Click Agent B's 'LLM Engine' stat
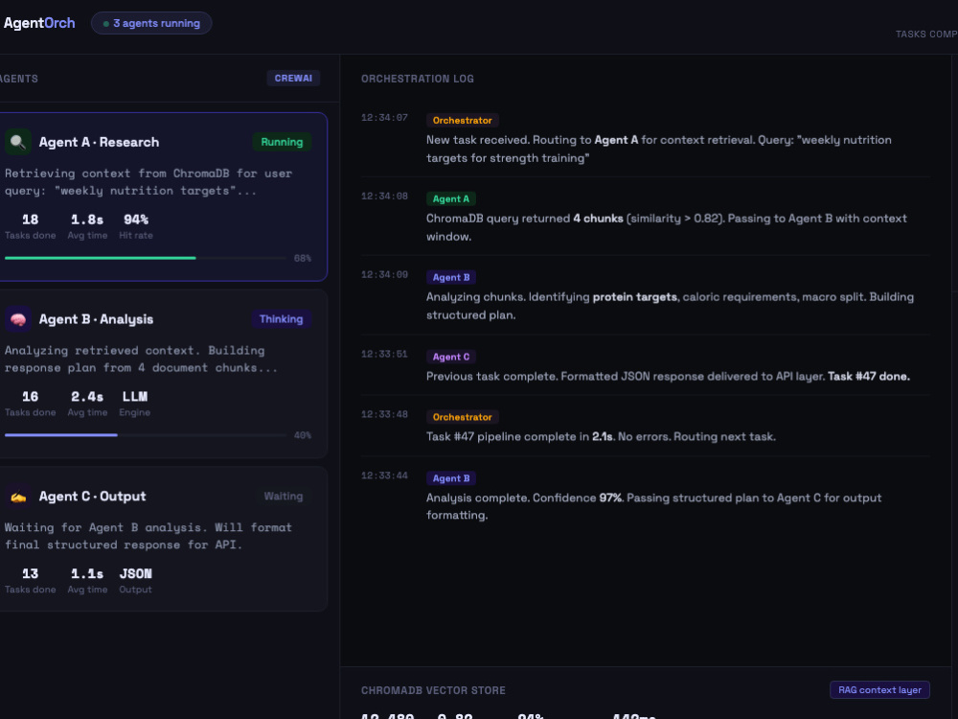The height and width of the screenshot is (719, 958). 134,404
